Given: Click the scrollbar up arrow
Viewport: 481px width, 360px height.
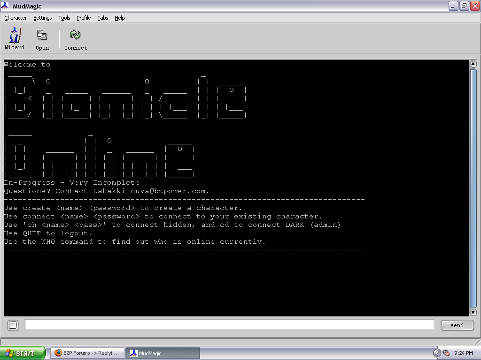Looking at the screenshot, I should coord(473,64).
